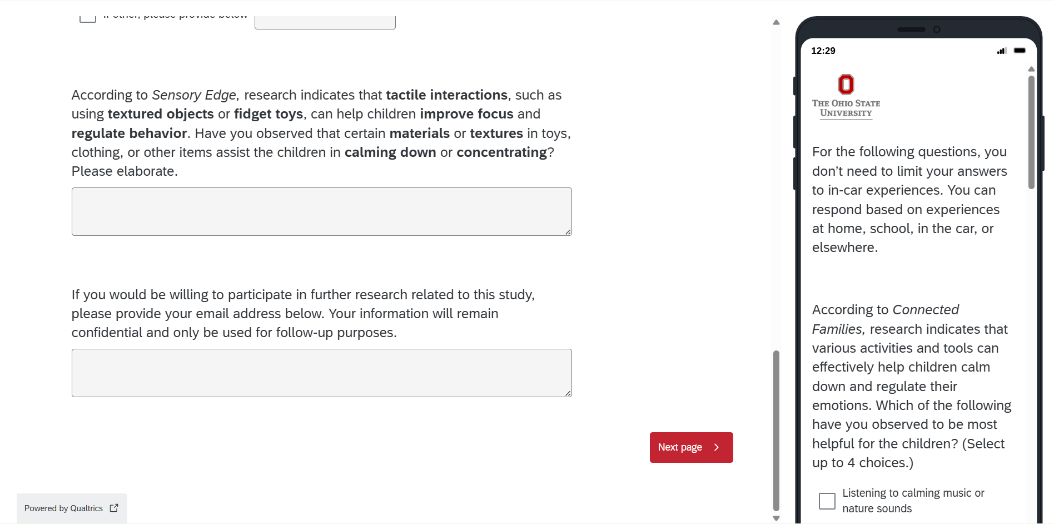
Task: Click the survey scrollbar's down arrow
Action: [776, 518]
